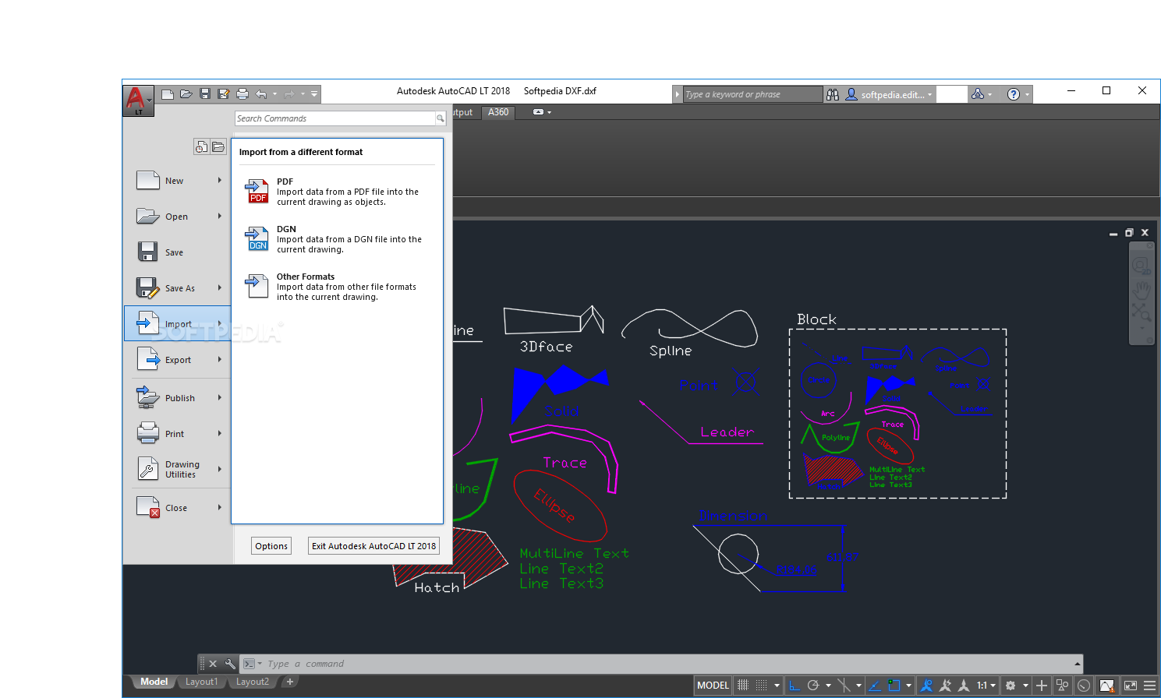Toggle Ortho mode in status bar
The width and height of the screenshot is (1161, 698).
[795, 686]
